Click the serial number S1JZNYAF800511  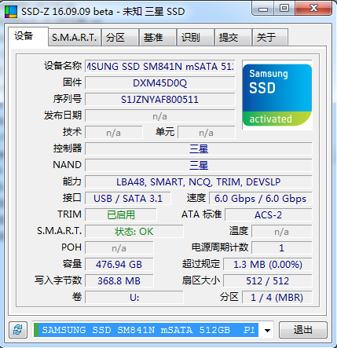pyautogui.click(x=160, y=100)
